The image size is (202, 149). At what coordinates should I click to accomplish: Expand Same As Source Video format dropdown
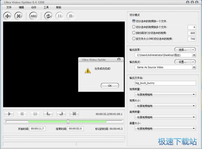(x=194, y=67)
